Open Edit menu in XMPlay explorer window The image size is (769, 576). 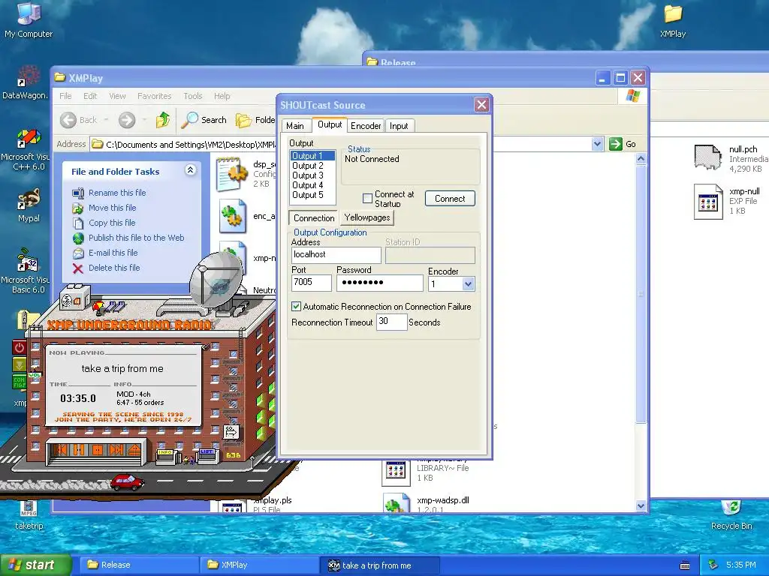click(90, 96)
